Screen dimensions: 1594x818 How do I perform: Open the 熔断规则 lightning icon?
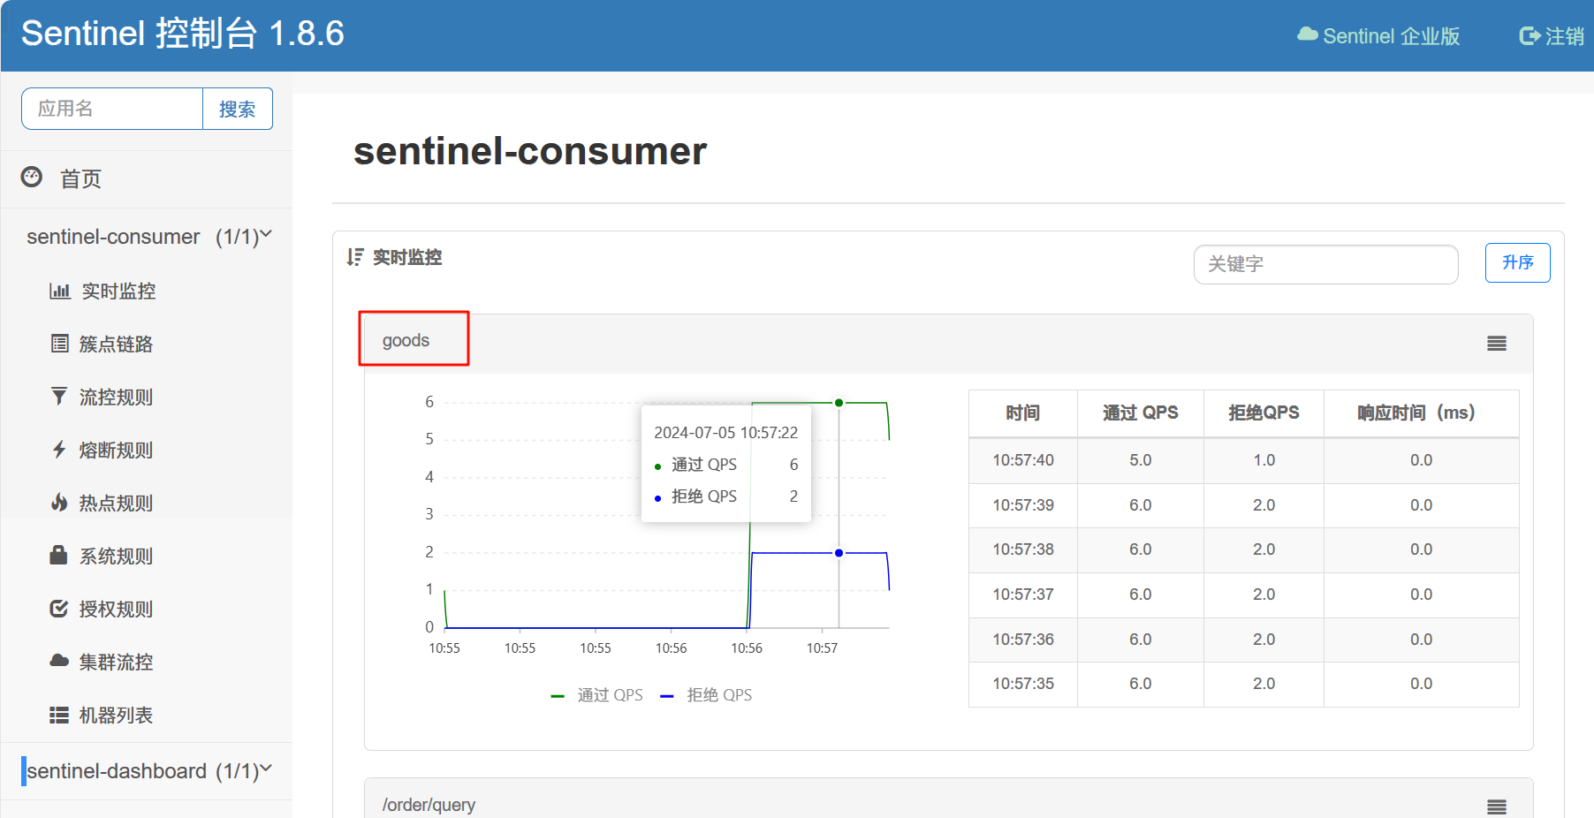pos(59,450)
